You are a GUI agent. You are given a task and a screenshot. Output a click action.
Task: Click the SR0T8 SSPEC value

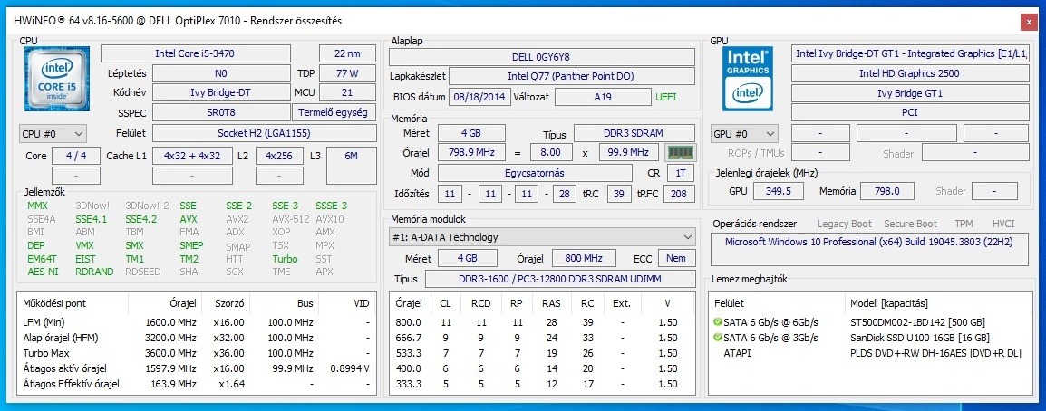221,112
